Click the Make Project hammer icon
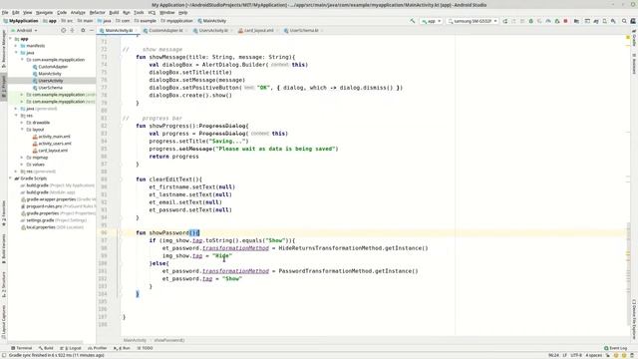This screenshot has height=359, width=638. pos(412,21)
